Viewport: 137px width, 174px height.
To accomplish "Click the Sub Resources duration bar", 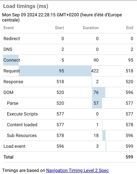I will point(104,136).
